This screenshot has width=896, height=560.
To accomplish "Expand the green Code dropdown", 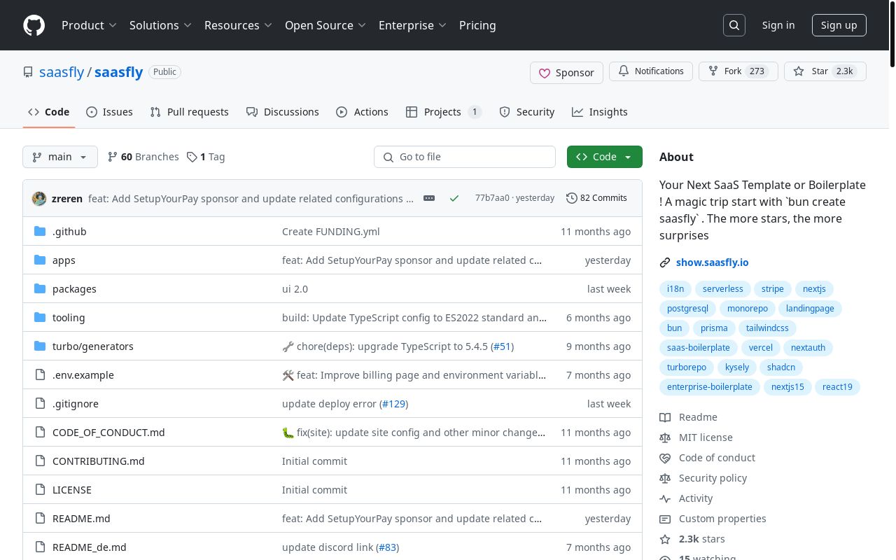I will 604,157.
